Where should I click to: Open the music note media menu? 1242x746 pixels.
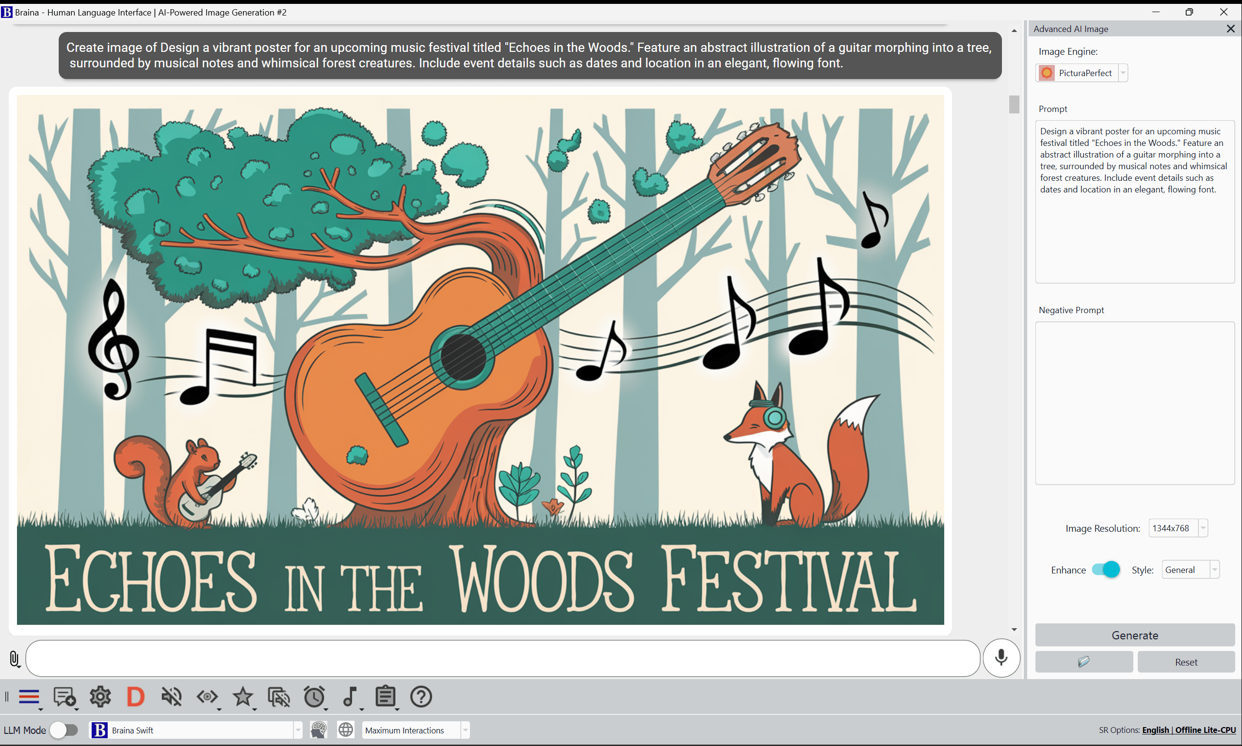coord(350,697)
